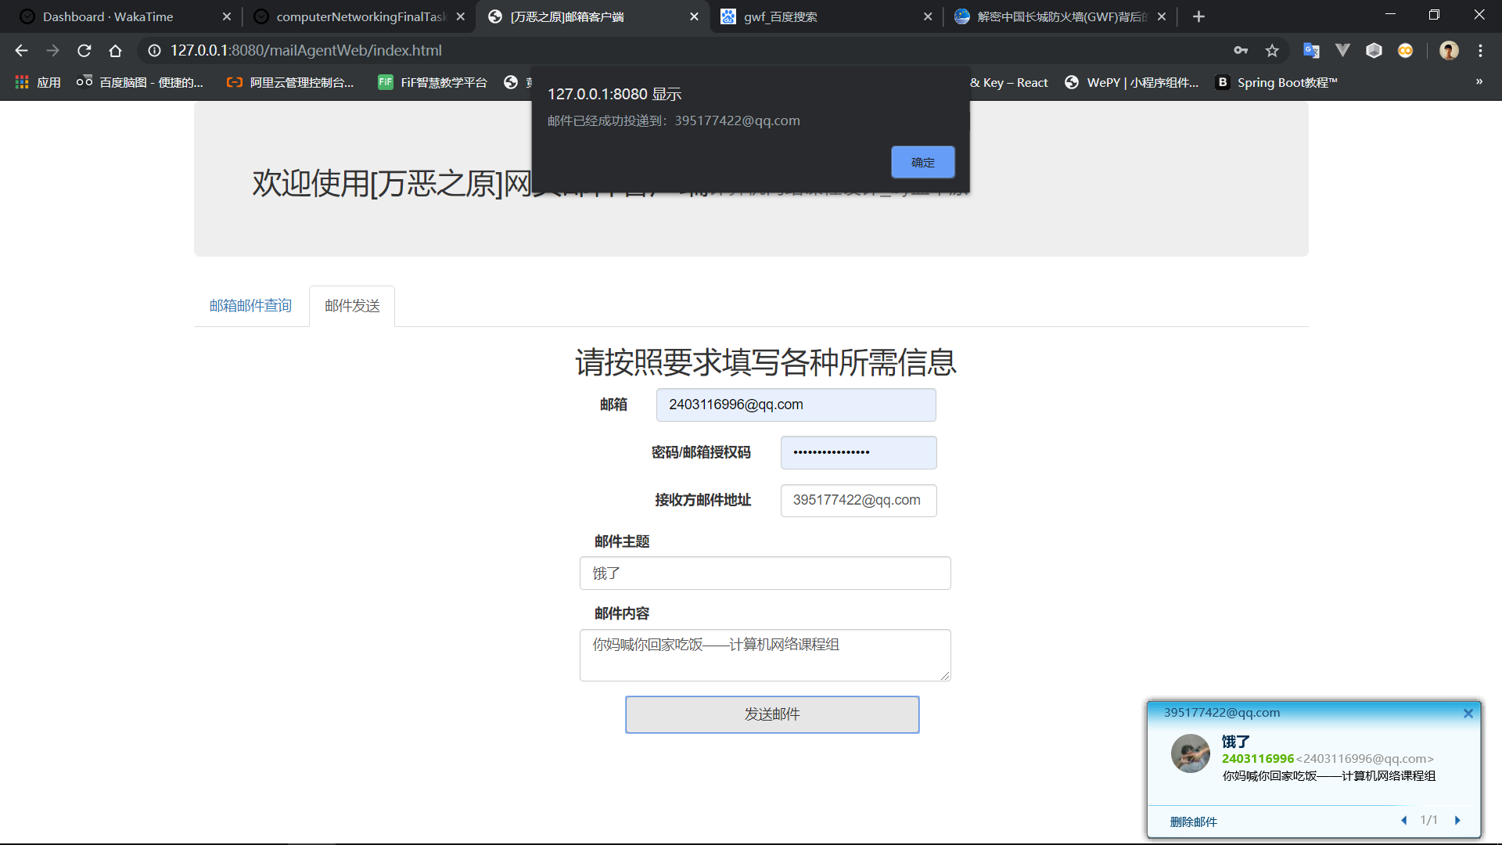
Task: Click 确定 button in alert dialog
Action: [922, 162]
